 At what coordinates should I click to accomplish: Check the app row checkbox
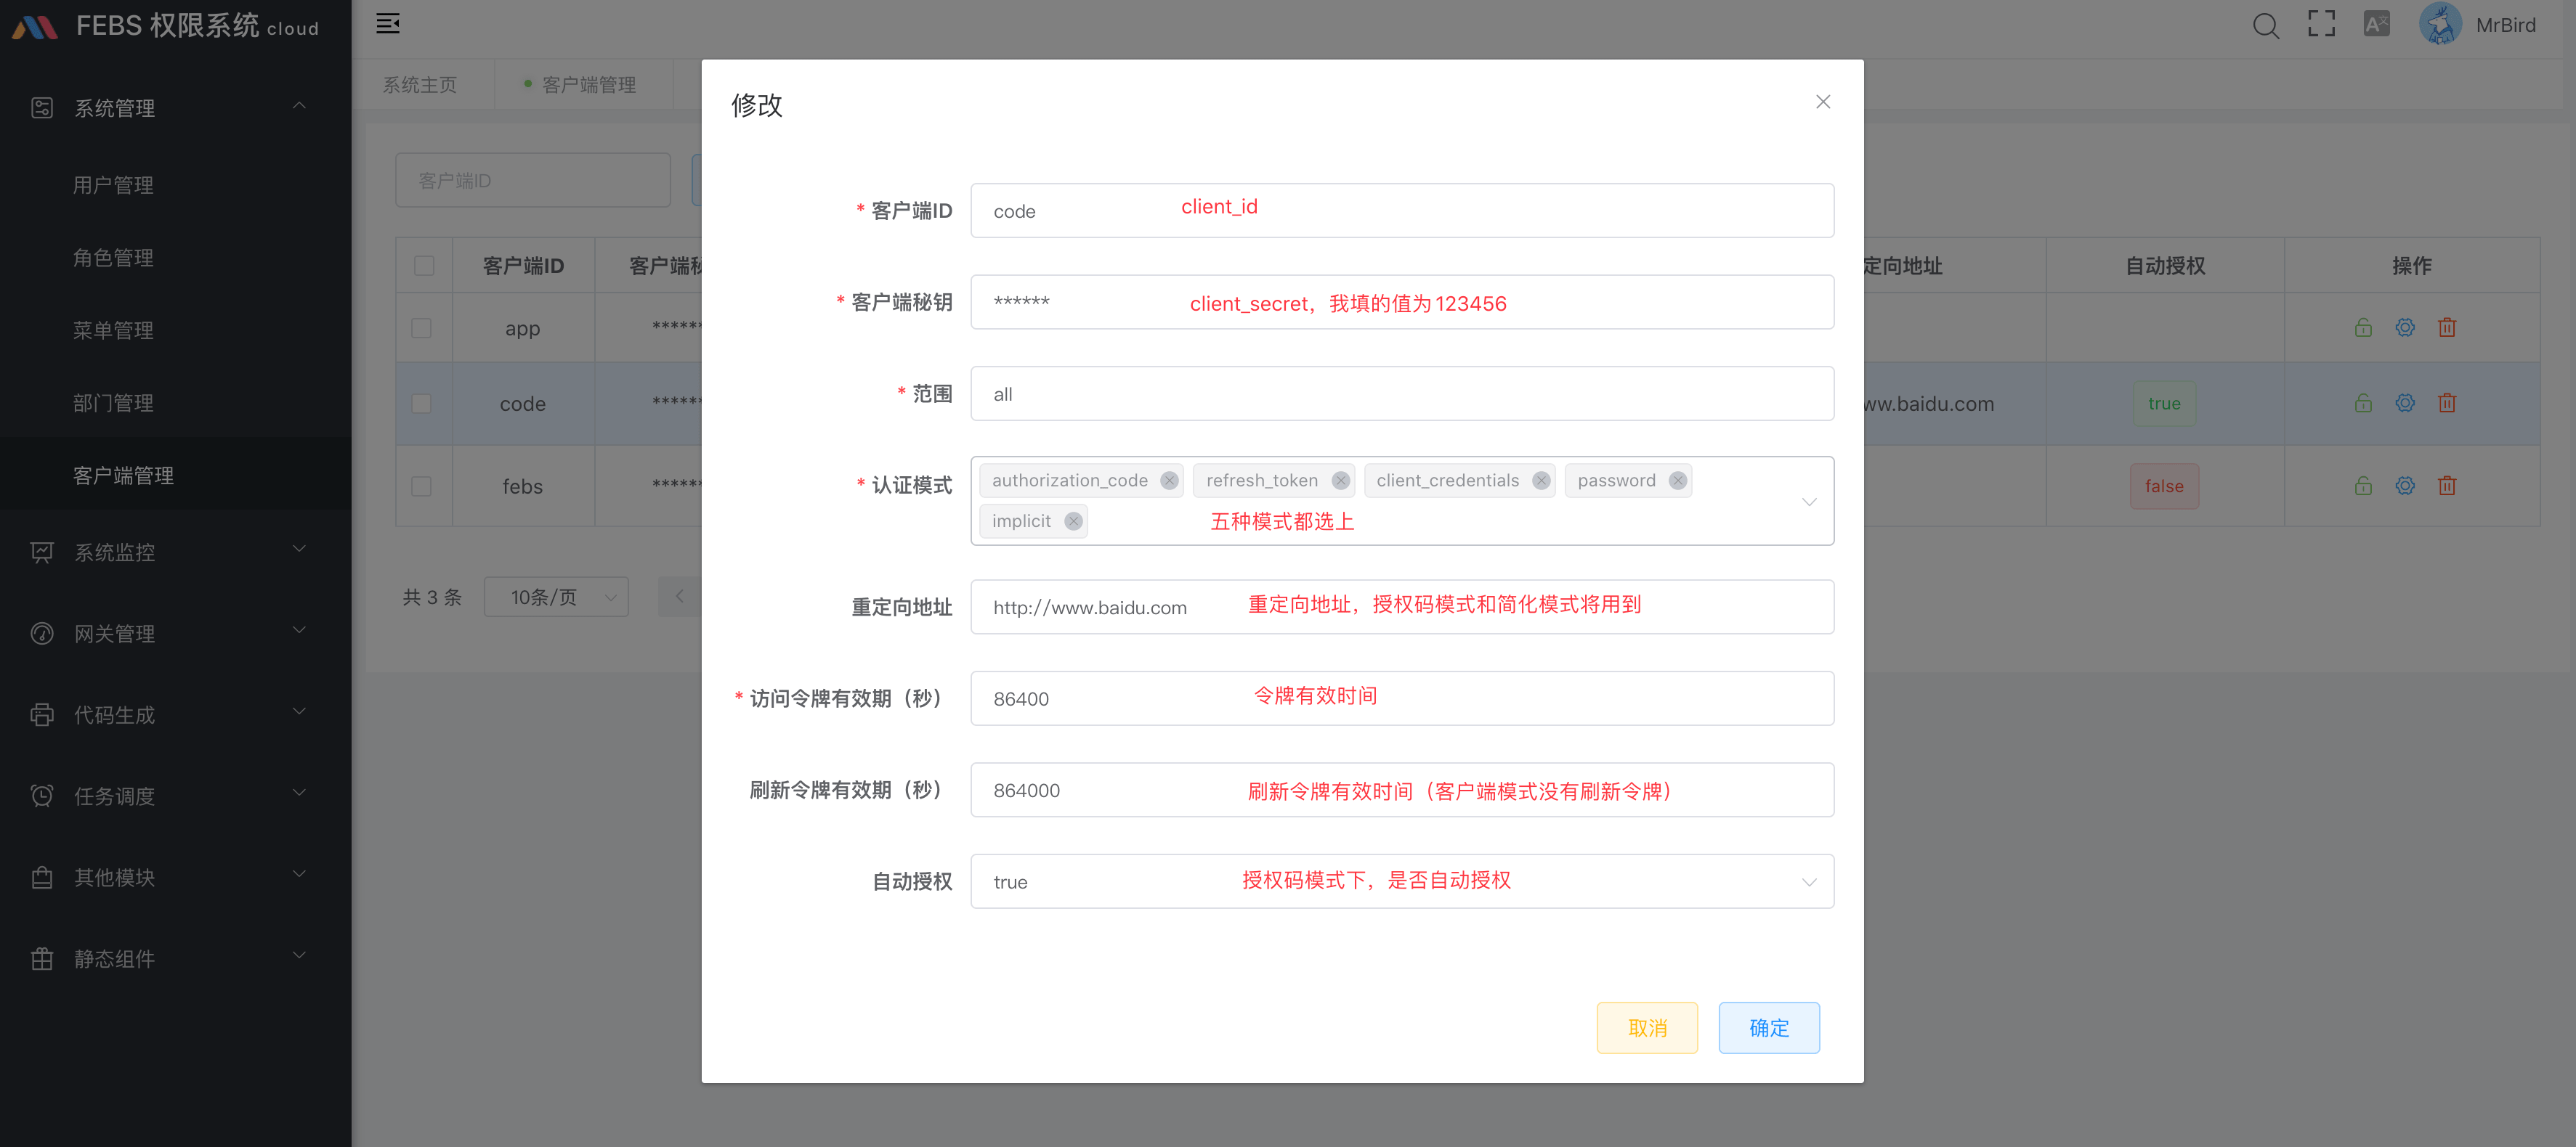(x=421, y=329)
